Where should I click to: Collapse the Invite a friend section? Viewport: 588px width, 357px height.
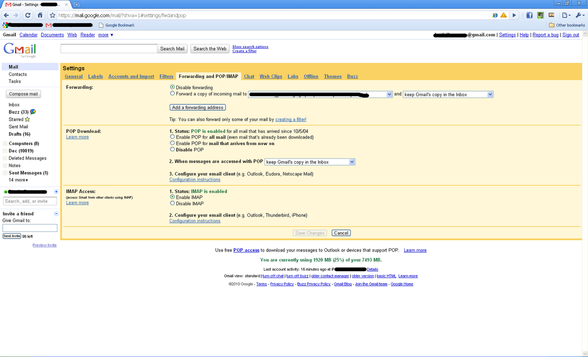coord(56,213)
